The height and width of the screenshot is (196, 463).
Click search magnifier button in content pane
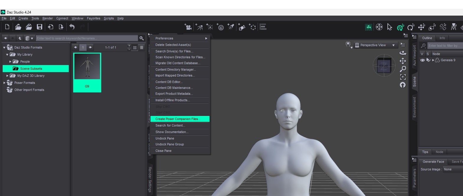[x=142, y=38]
